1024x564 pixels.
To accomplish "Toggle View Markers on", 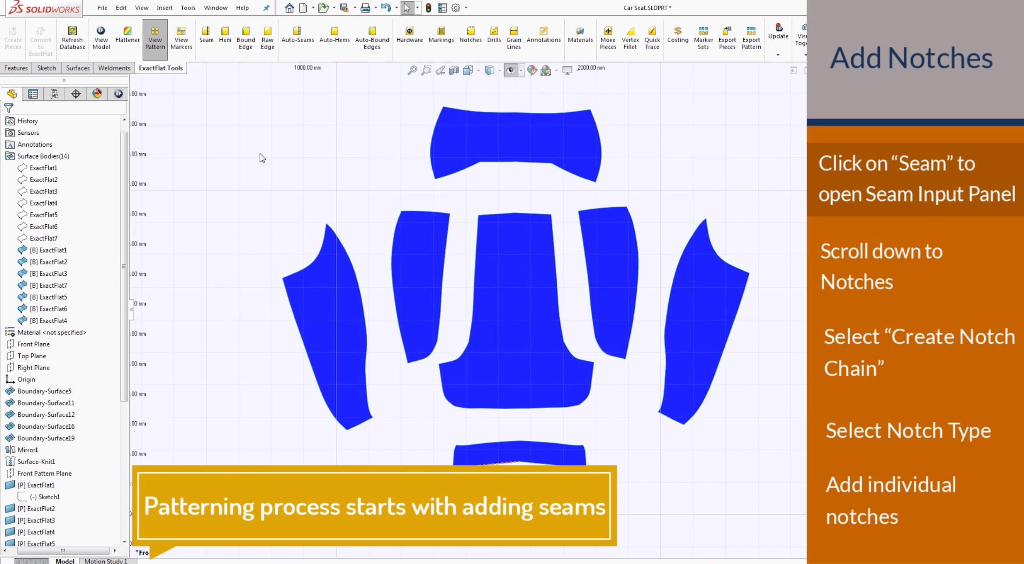I will point(181,39).
